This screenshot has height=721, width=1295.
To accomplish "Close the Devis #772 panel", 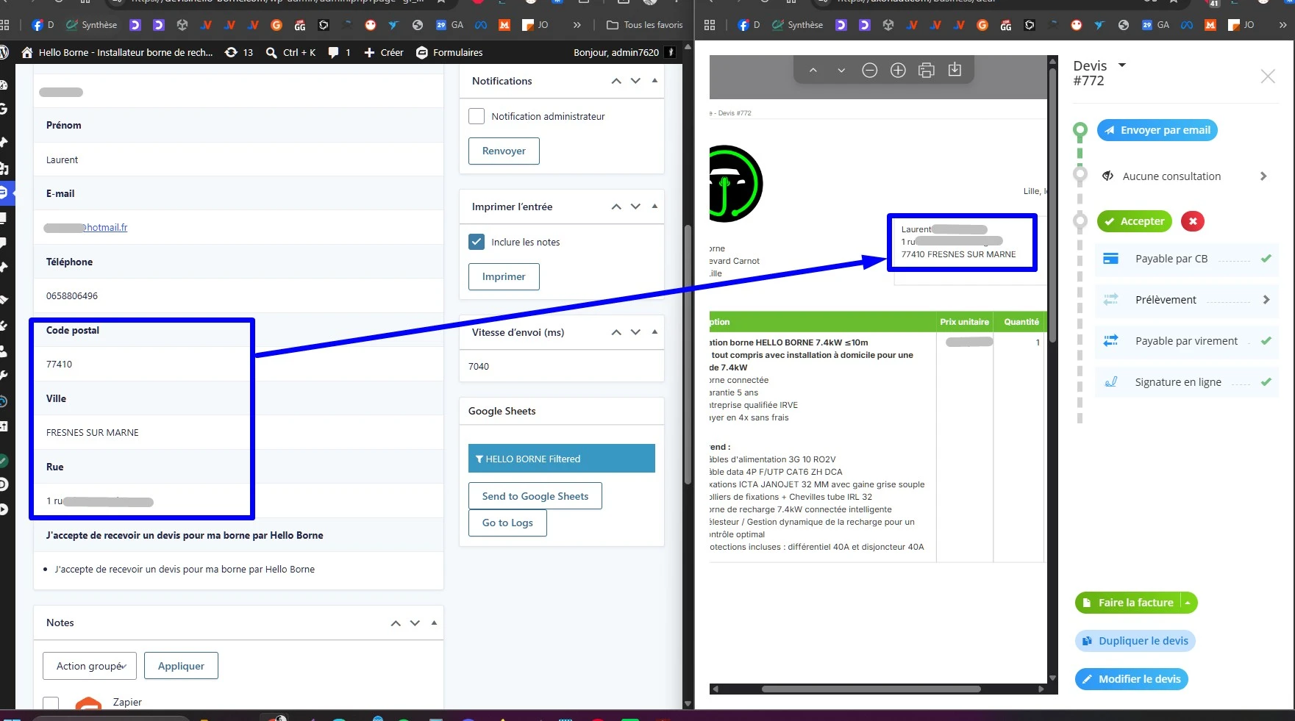I will point(1268,76).
